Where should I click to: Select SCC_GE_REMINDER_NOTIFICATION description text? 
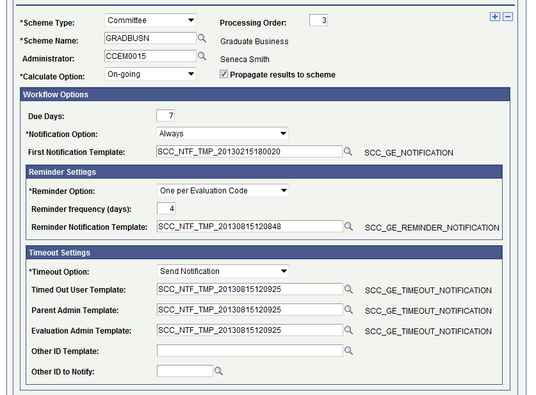(432, 227)
